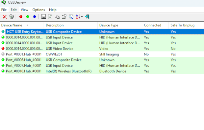Click the find magnifier toolbar icon

(x=71, y=17)
